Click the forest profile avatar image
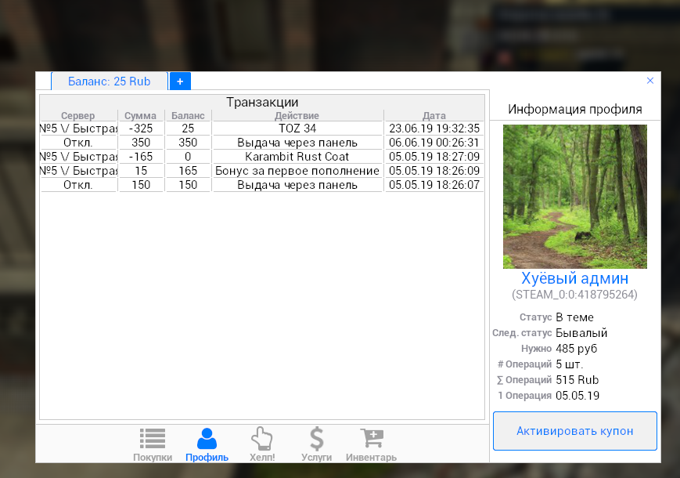Viewport: 680px width, 478px height. [x=574, y=197]
